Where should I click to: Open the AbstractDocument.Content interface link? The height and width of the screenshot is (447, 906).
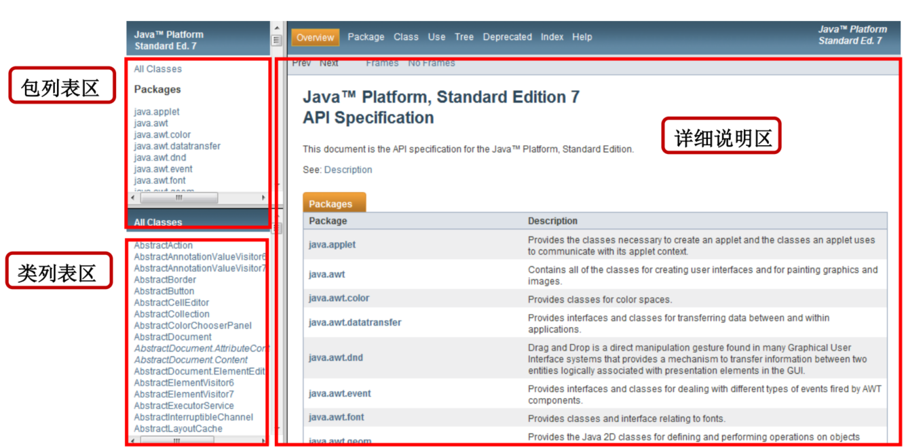tap(191, 360)
